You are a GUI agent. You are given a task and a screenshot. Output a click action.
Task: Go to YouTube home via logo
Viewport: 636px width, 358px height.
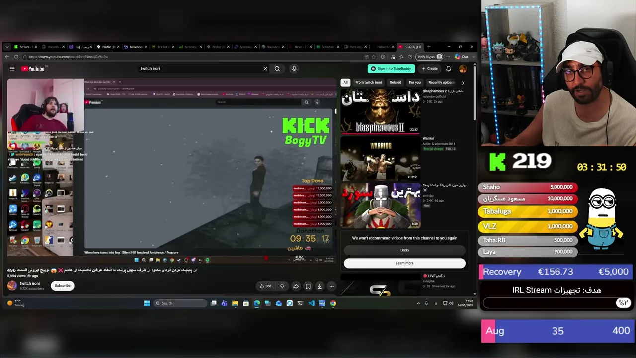[33, 69]
